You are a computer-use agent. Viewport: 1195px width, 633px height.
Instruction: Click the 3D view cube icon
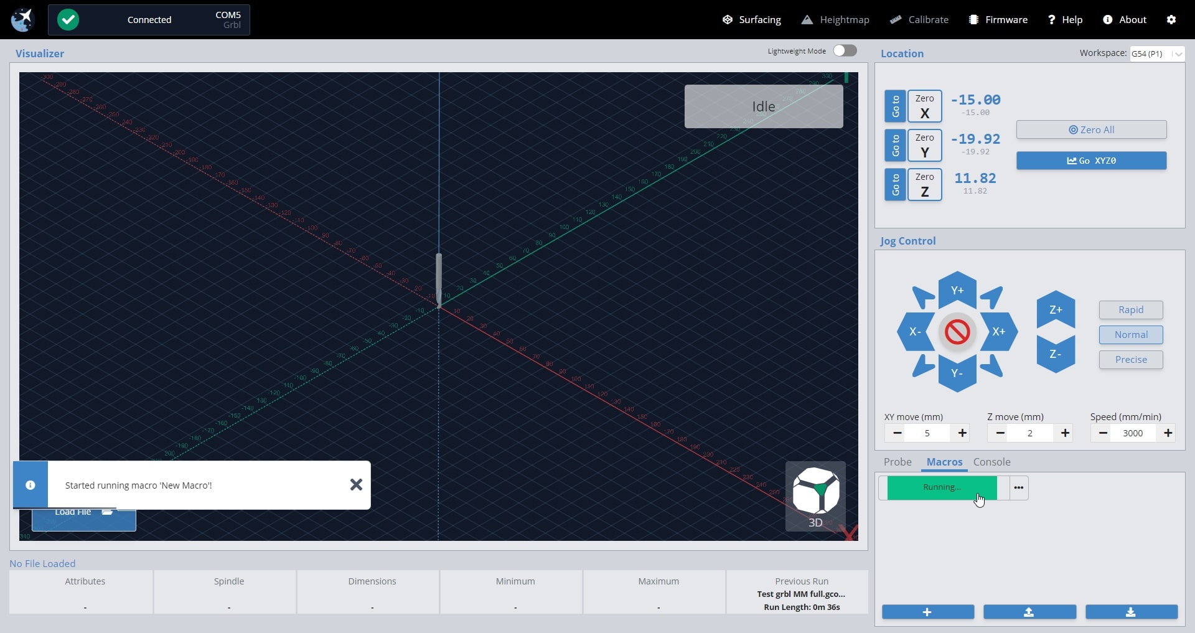tap(815, 496)
